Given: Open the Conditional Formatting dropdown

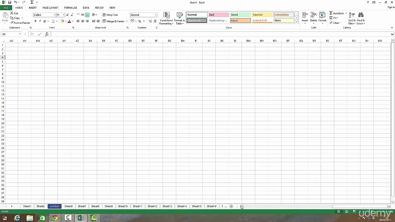Looking at the screenshot, I should 166,18.
